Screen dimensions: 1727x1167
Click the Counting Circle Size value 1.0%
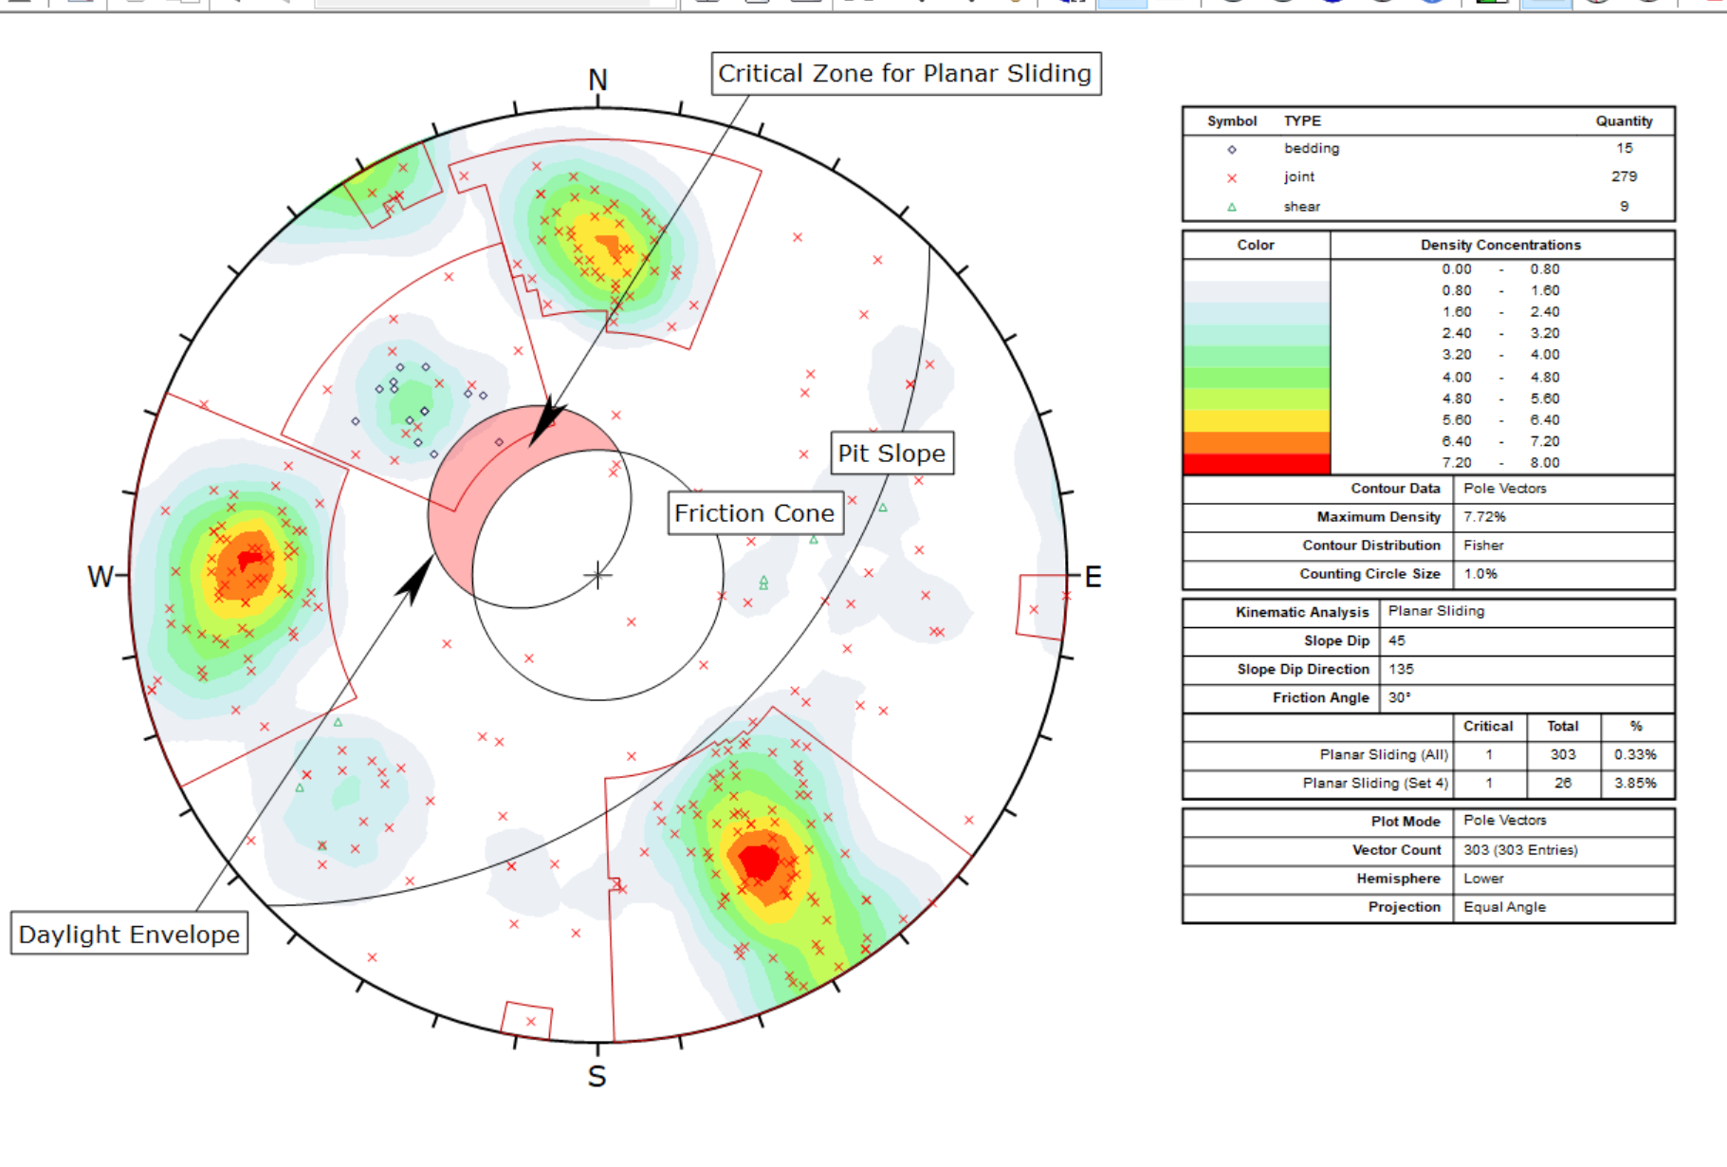tap(1480, 574)
